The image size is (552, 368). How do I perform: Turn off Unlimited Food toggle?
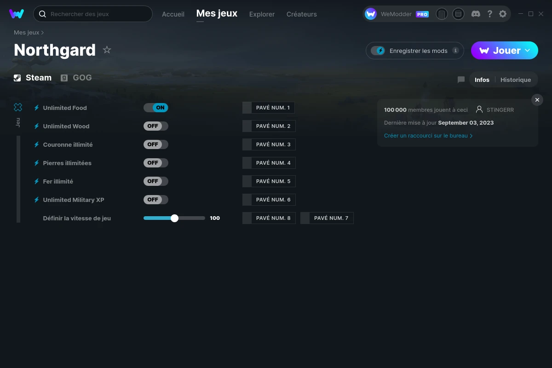click(x=156, y=108)
